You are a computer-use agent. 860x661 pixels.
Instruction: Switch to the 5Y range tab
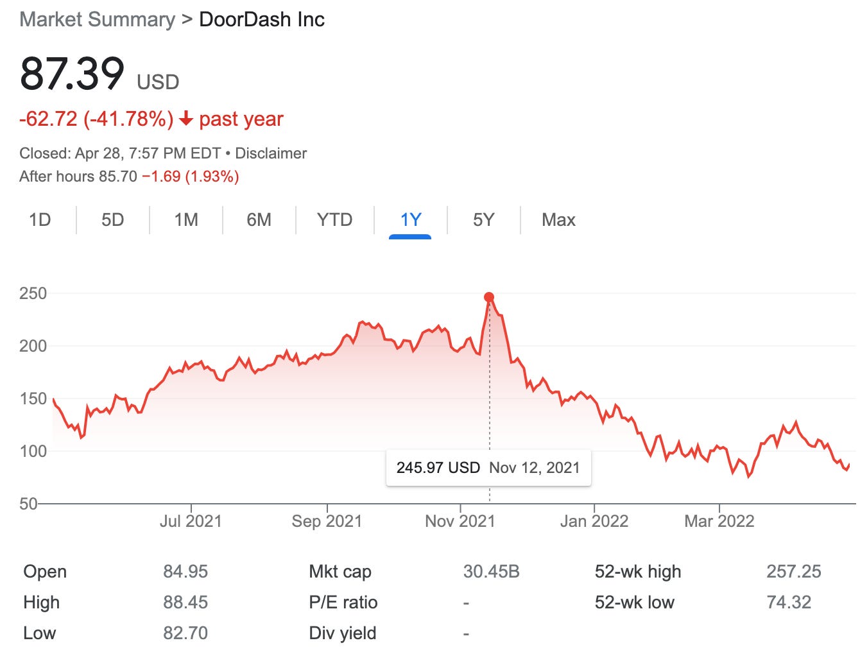(484, 220)
